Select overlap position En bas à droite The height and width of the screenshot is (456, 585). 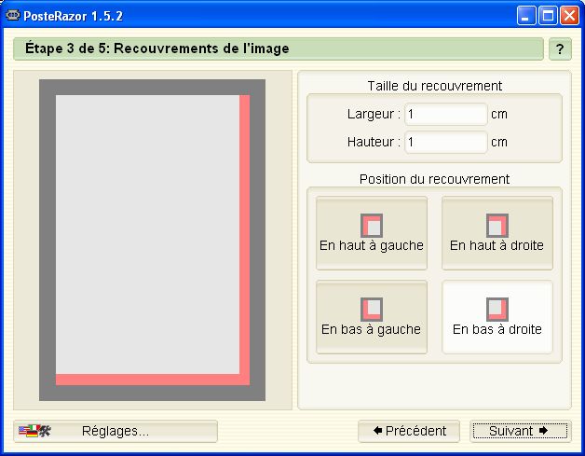pos(497,317)
